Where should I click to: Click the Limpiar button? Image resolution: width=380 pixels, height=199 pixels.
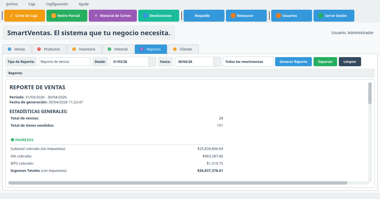point(350,62)
